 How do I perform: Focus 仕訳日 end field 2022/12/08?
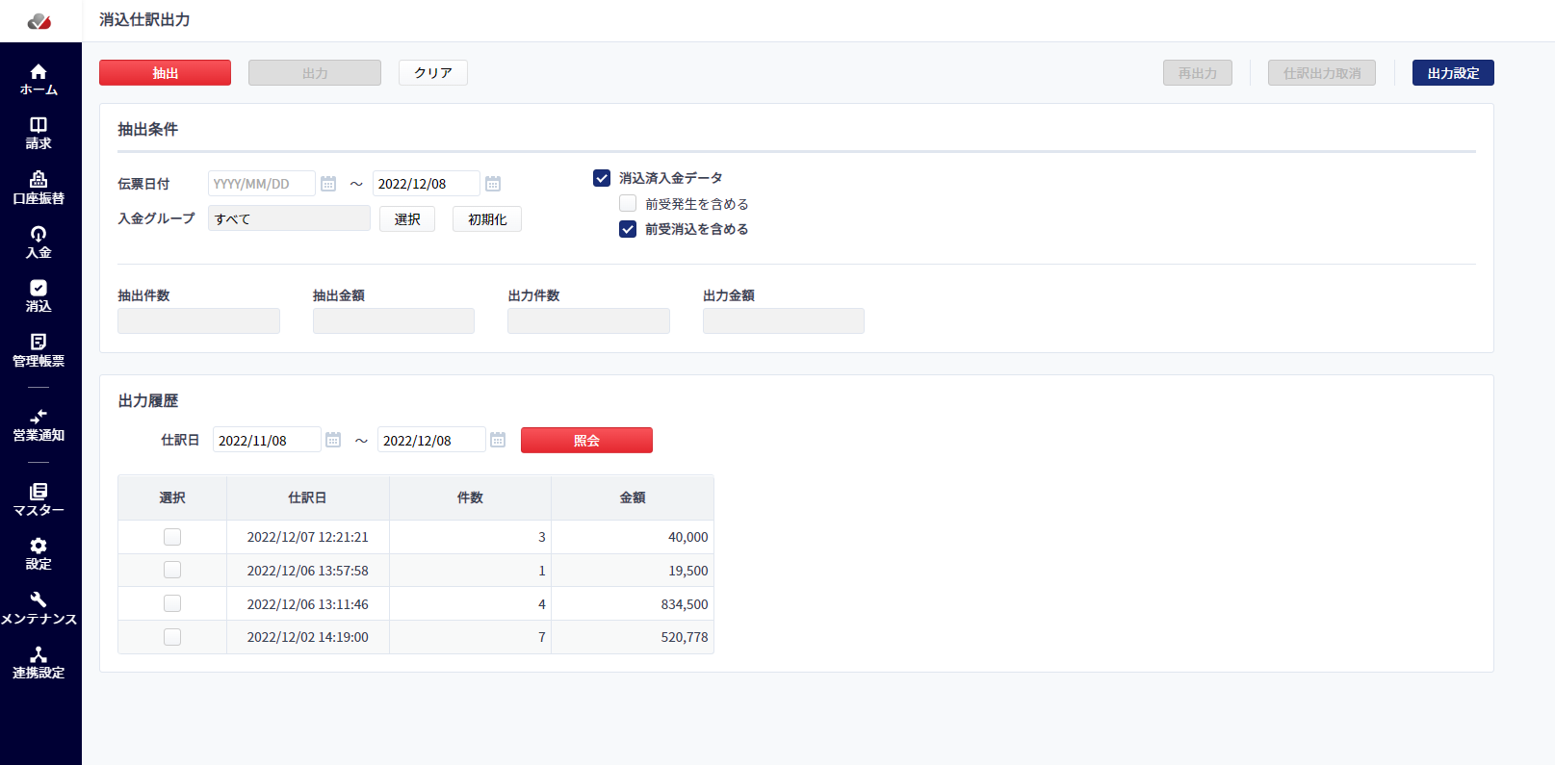[x=431, y=440]
